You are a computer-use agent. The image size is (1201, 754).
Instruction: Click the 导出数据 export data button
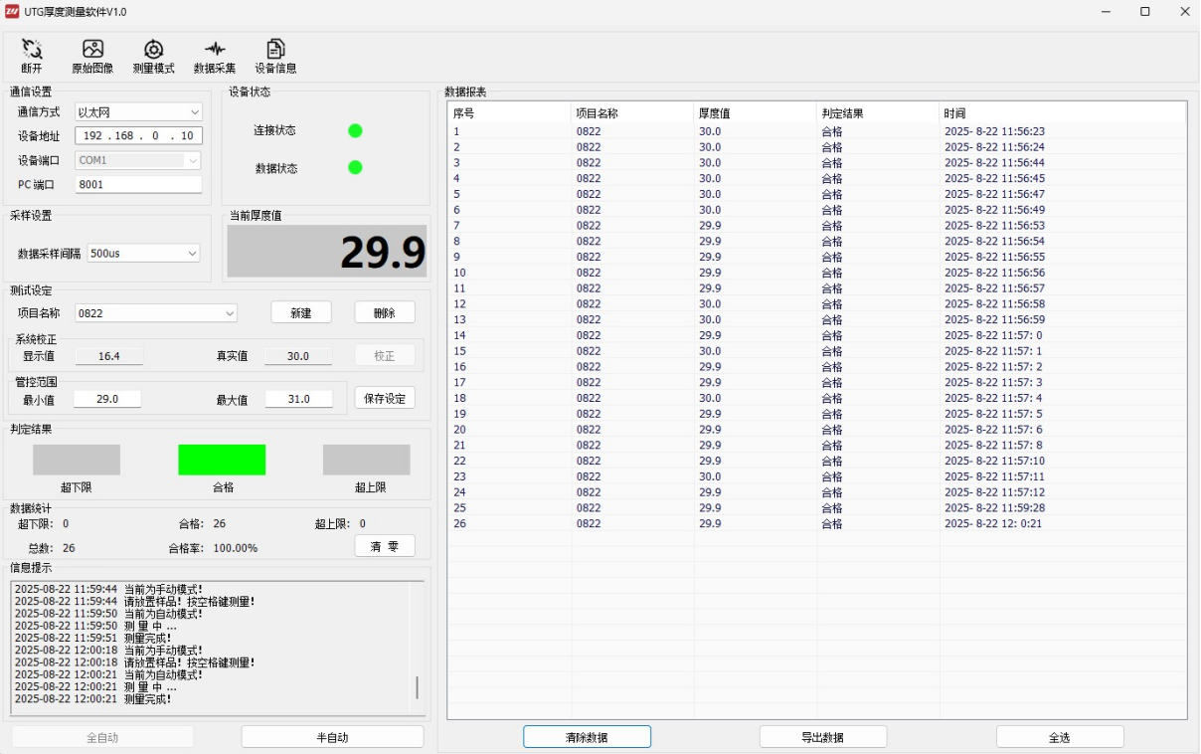[x=822, y=737]
